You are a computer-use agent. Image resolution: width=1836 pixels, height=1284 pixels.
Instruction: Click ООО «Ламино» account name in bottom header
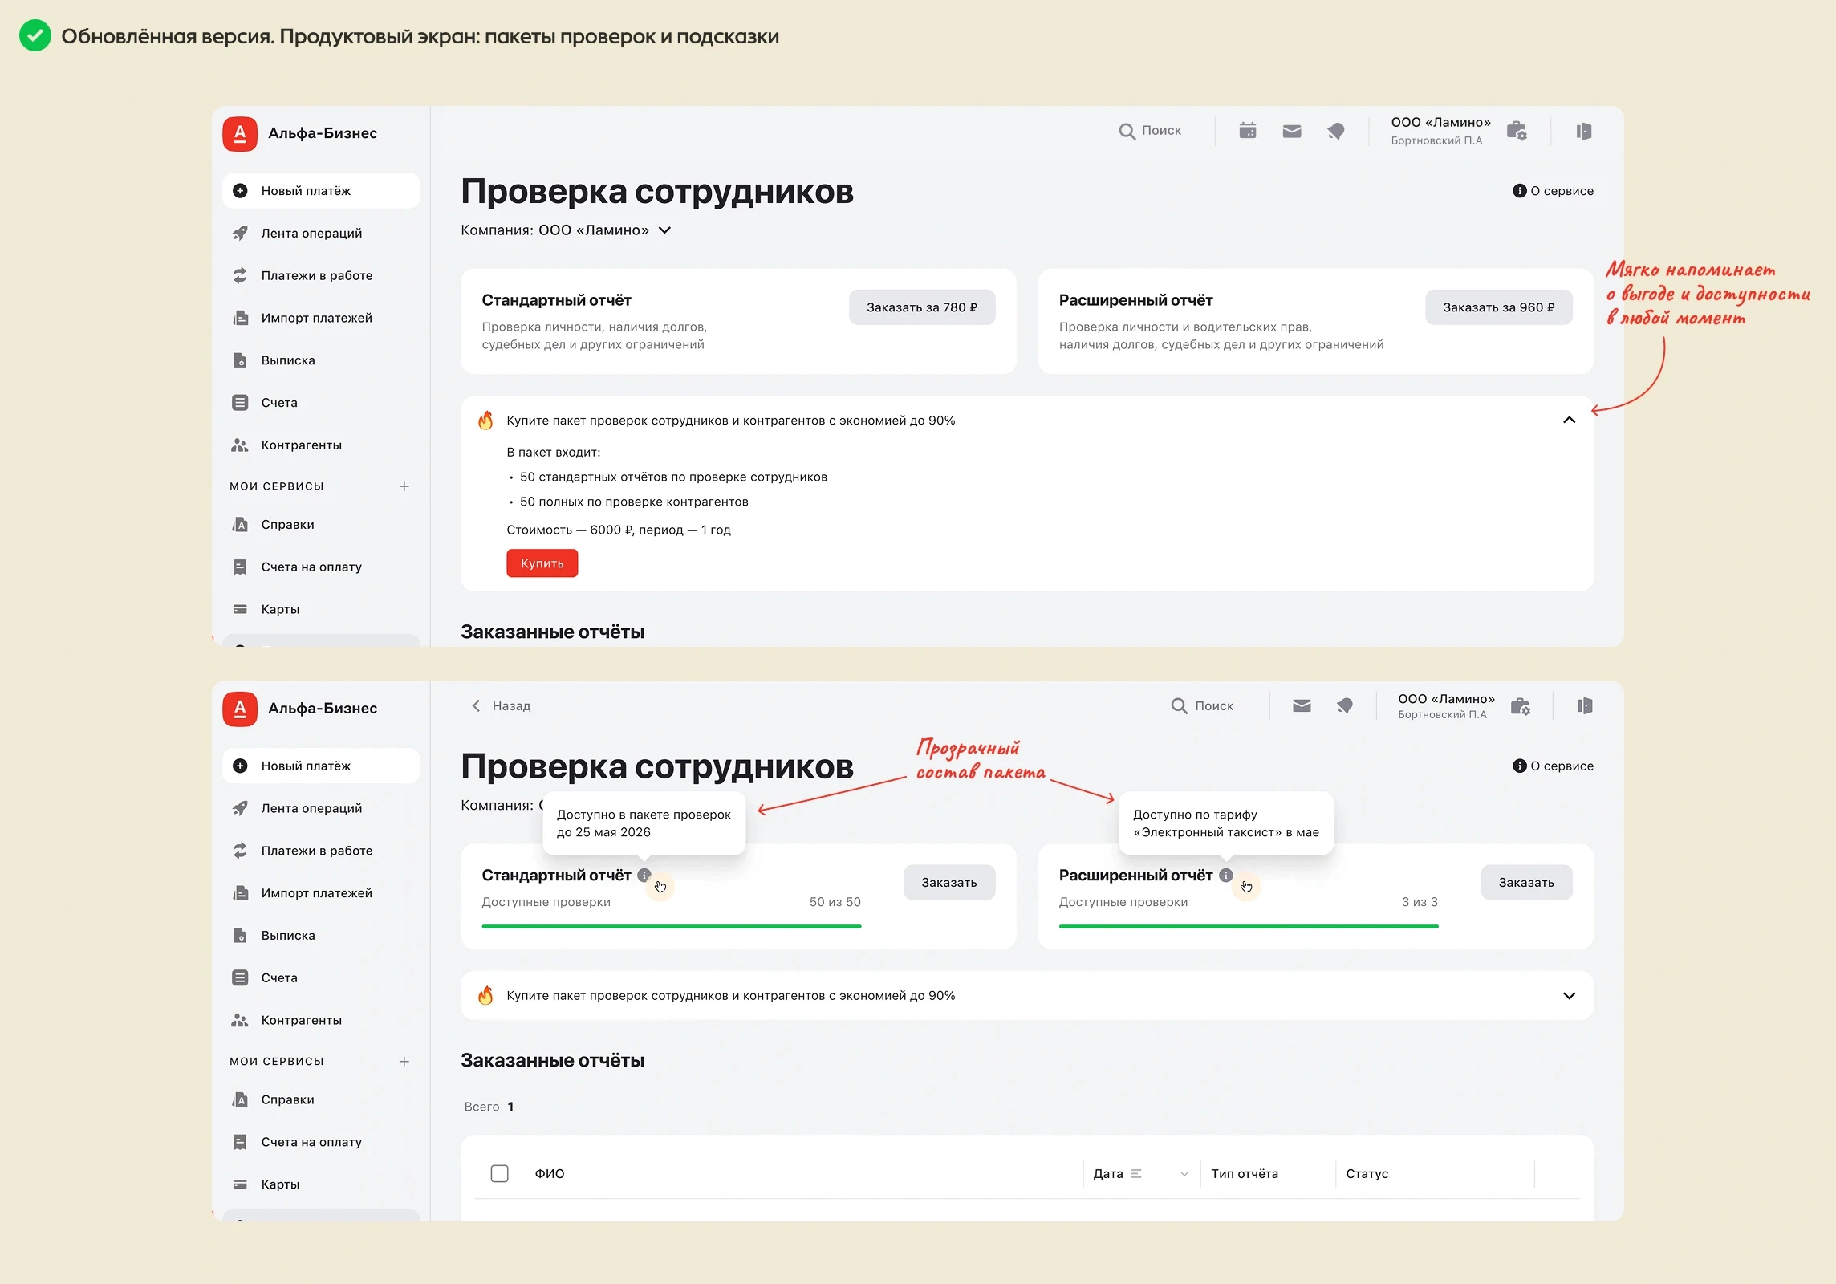1447,699
